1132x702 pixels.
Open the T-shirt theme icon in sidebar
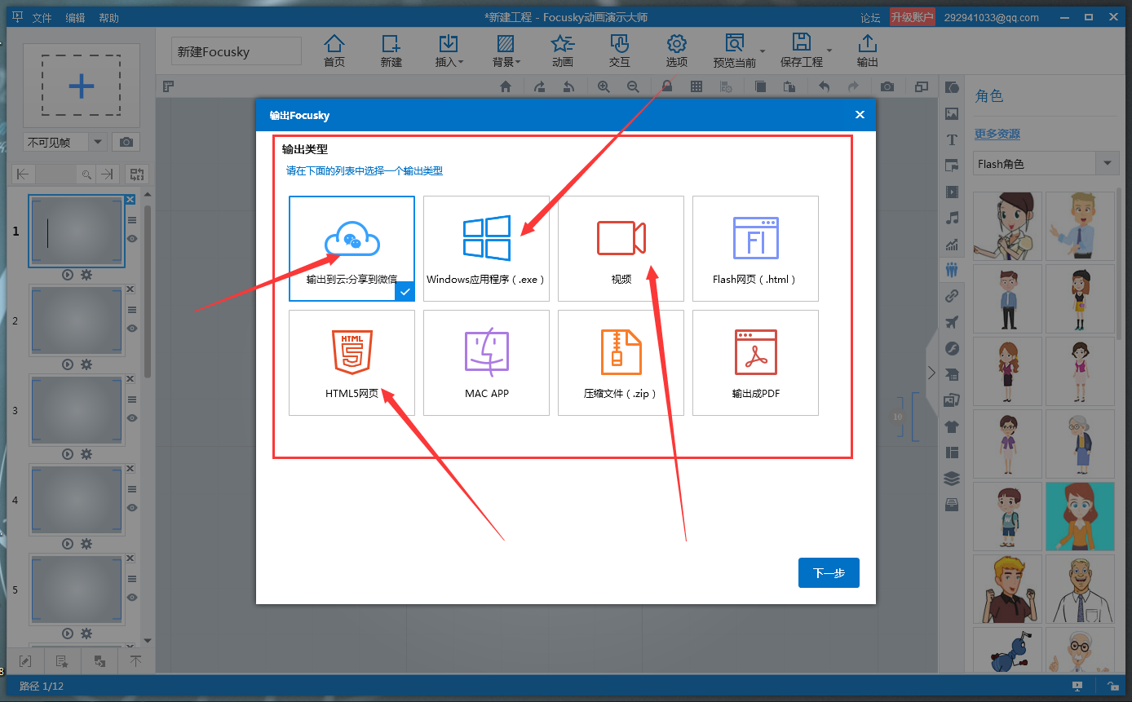(x=952, y=426)
